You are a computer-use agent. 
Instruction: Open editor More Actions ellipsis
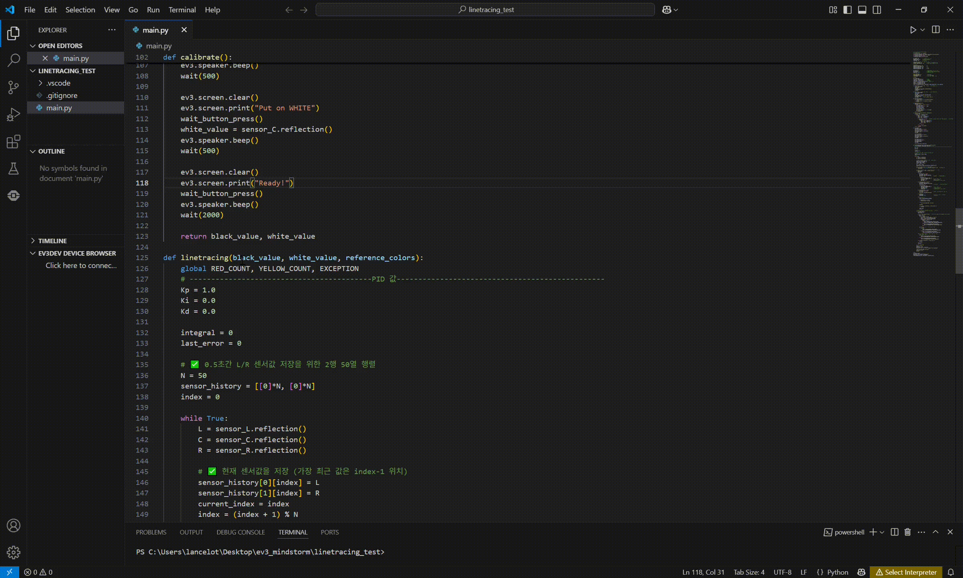click(950, 30)
